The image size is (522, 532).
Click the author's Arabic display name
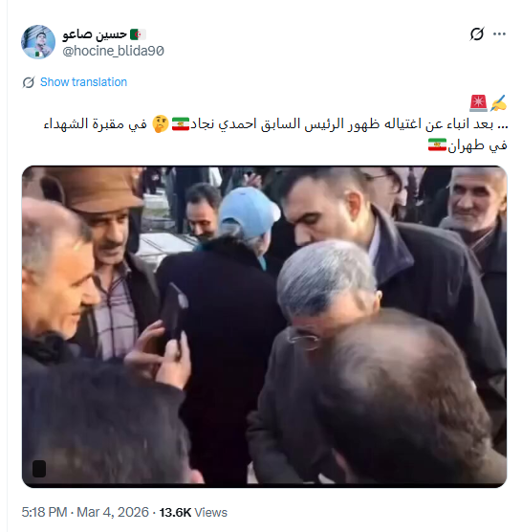click(x=95, y=34)
